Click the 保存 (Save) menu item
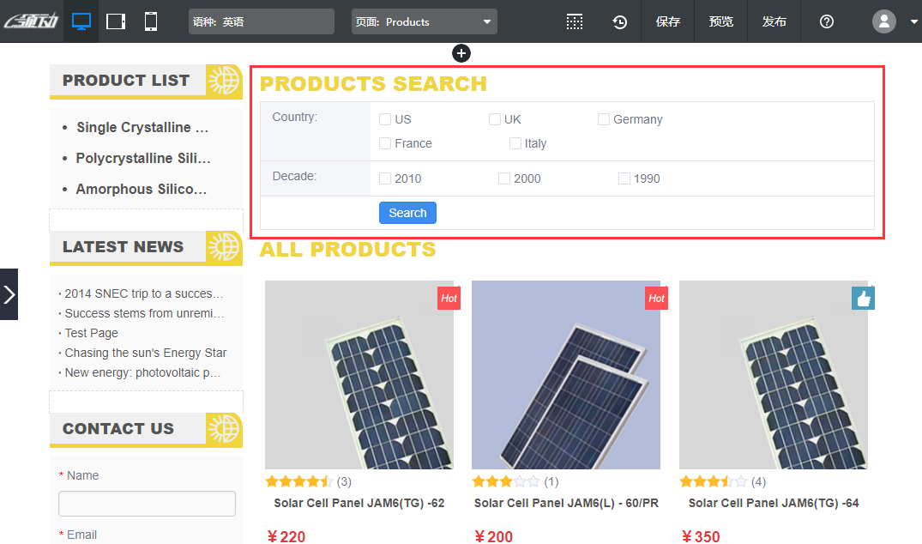The width and height of the screenshot is (922, 544). pyautogui.click(x=668, y=21)
